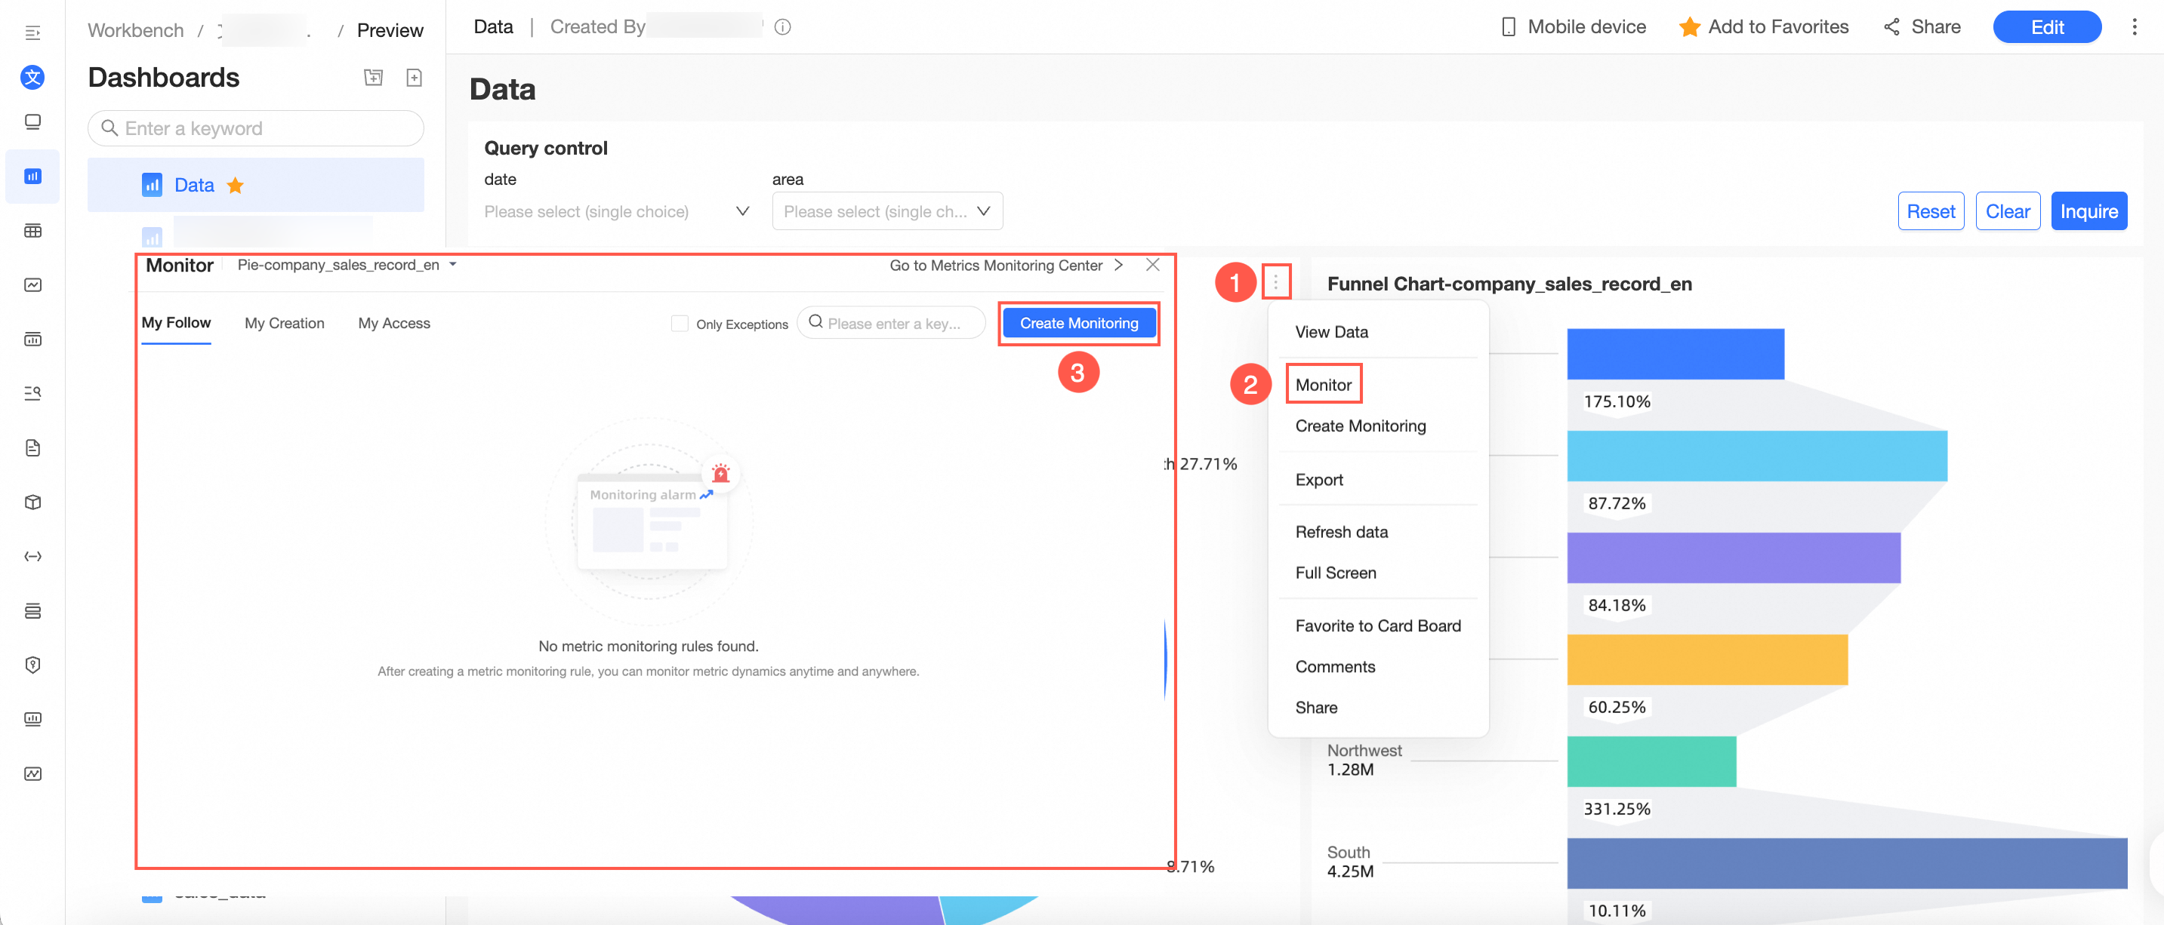Click the Add to Favorites star
2164x925 pixels.
pyautogui.click(x=1688, y=28)
